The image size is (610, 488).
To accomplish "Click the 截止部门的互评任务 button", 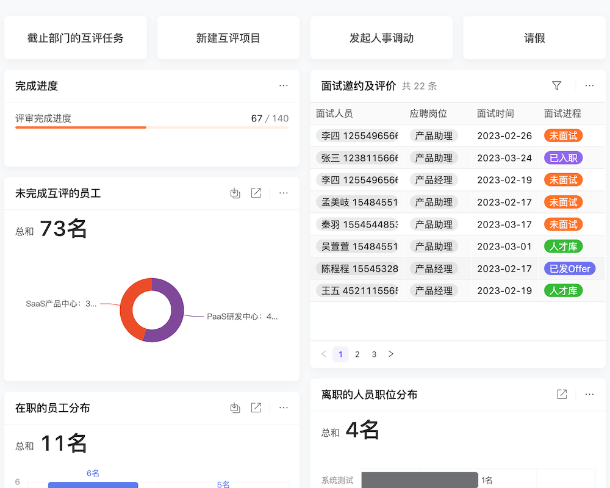I will 75,38.
